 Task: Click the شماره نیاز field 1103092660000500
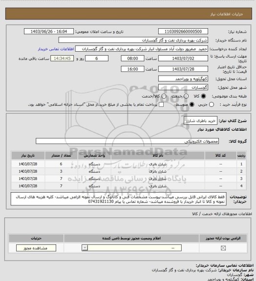tap(183, 31)
